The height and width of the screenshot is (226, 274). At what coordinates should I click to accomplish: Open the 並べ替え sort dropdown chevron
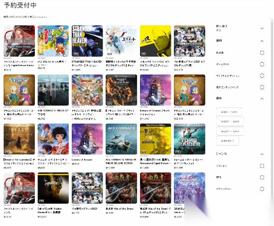pos(262,28)
